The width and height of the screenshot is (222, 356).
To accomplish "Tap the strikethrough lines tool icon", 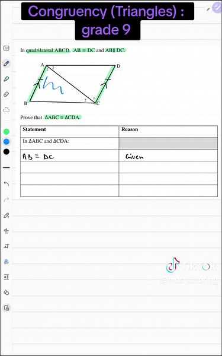I will [x=7, y=231].
